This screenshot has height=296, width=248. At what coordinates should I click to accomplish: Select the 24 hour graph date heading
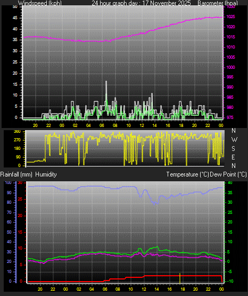click(x=141, y=3)
